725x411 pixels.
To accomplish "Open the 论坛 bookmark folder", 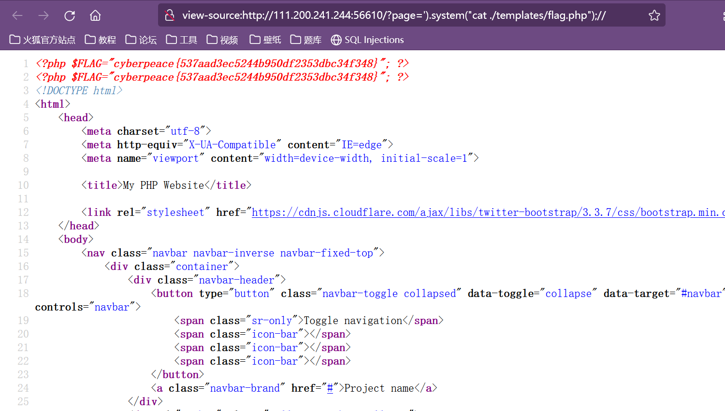I will pos(141,40).
